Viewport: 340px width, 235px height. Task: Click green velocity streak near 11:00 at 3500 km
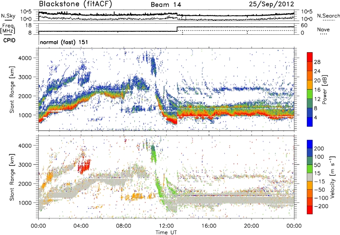153,154
